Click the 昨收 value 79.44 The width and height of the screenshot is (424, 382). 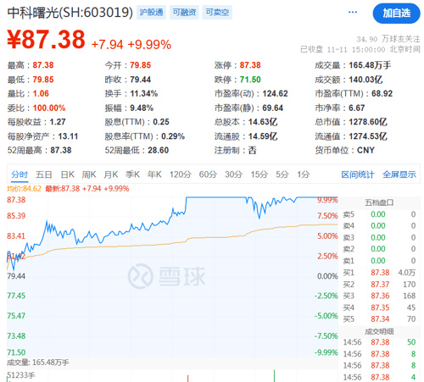point(140,80)
